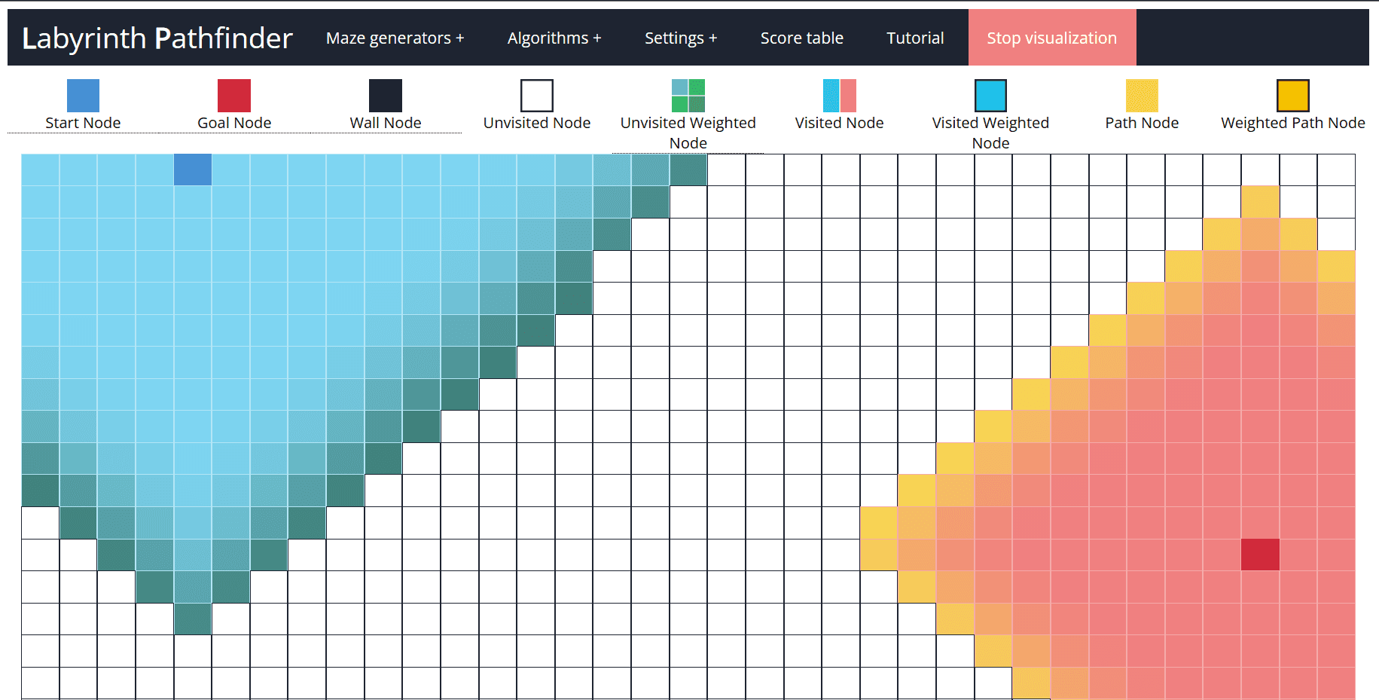Expand the Settings dropdown
Image resolution: width=1379 pixels, height=700 pixels.
[x=681, y=38]
